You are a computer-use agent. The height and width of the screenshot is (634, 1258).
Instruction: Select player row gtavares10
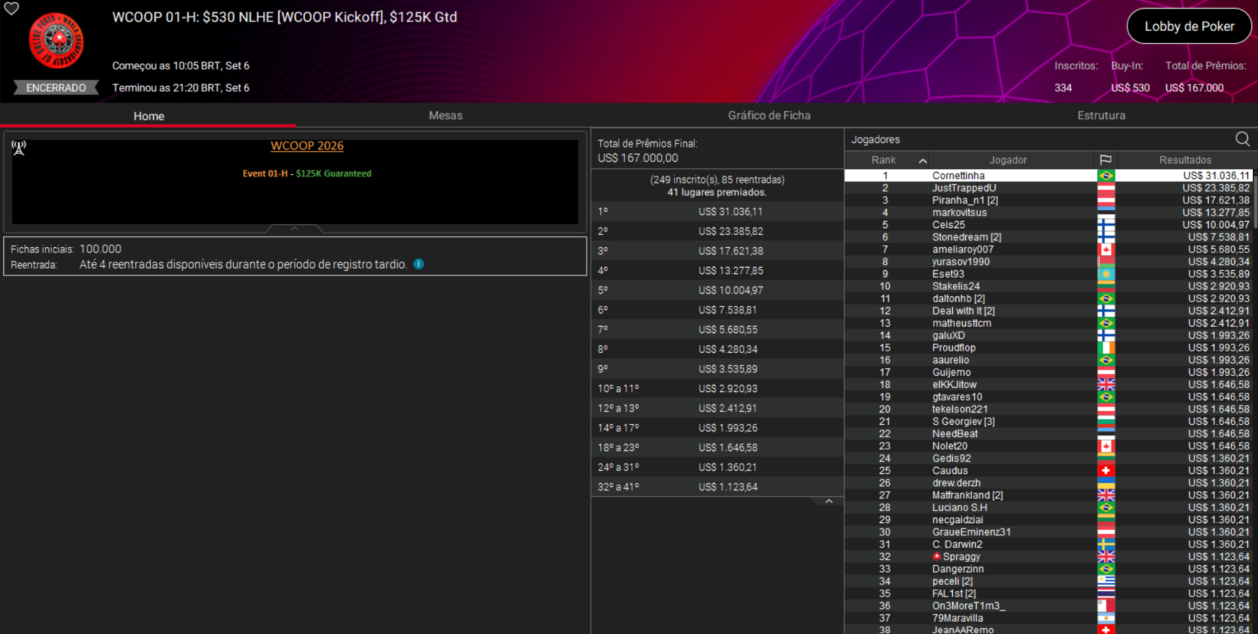pos(1049,397)
